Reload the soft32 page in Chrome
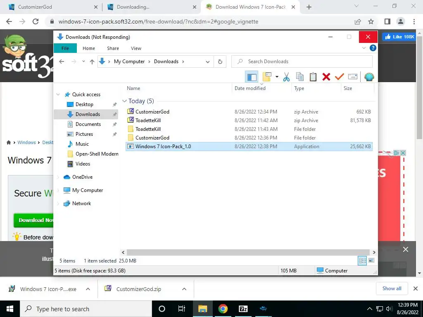The image size is (423, 317). (36, 21)
